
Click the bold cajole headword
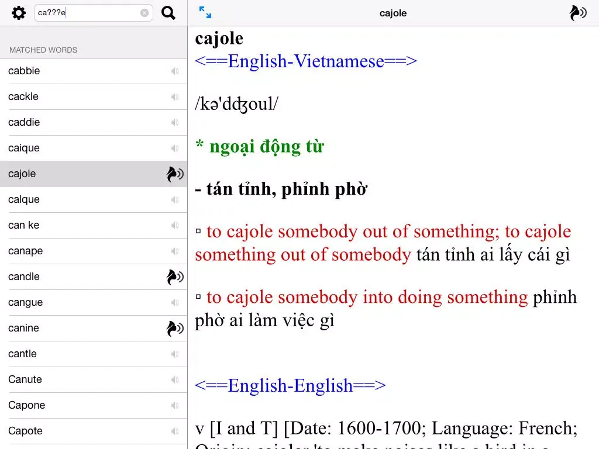(219, 39)
